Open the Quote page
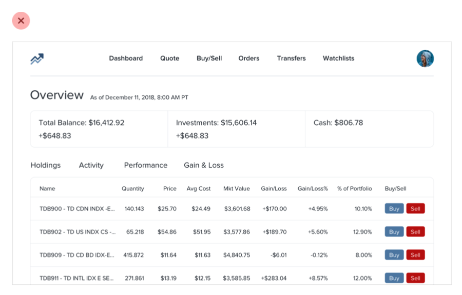Viewport: 462px width, 295px height. 169,58
